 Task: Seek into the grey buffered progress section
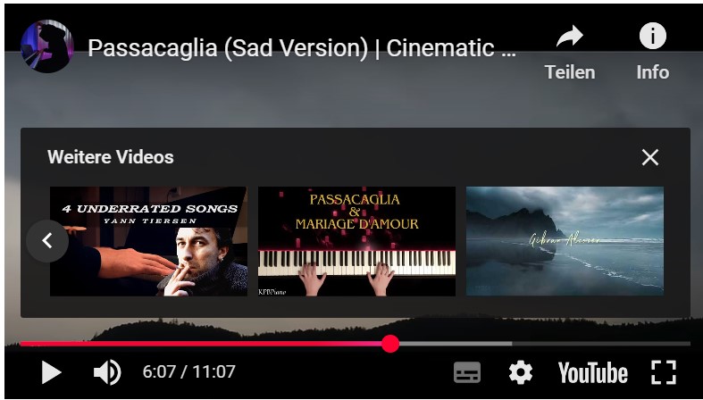[x=456, y=344]
